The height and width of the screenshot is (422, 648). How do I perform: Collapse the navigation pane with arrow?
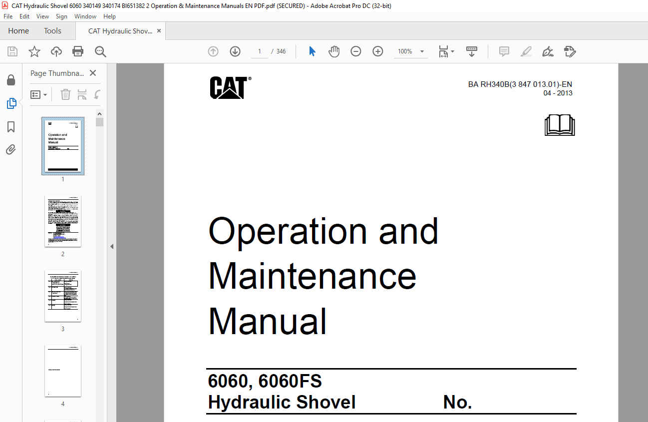(112, 246)
